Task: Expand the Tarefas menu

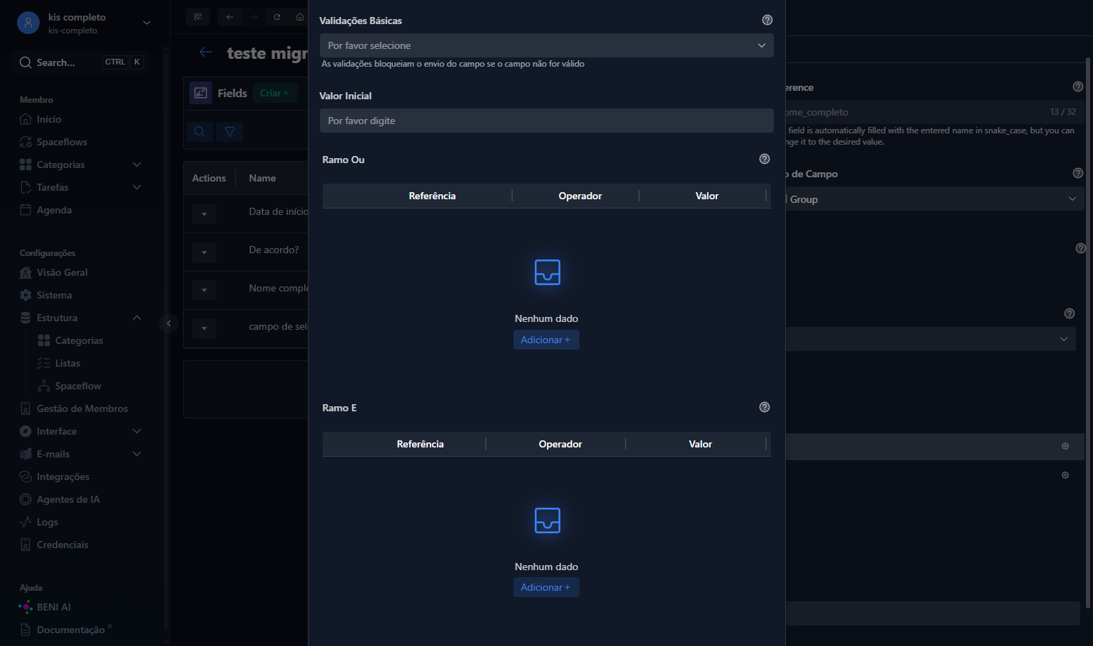Action: pyautogui.click(x=81, y=187)
